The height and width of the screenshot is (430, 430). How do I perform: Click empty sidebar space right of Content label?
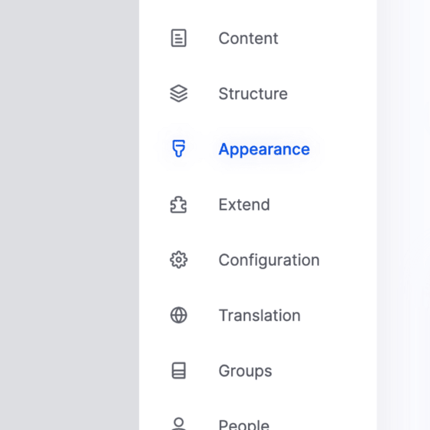tap(332, 38)
